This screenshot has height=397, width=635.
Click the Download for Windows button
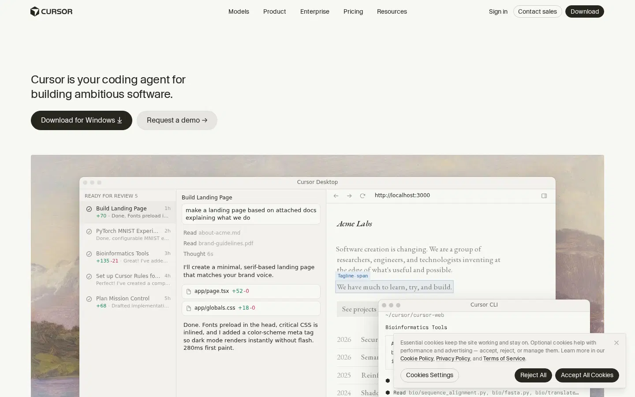point(82,120)
